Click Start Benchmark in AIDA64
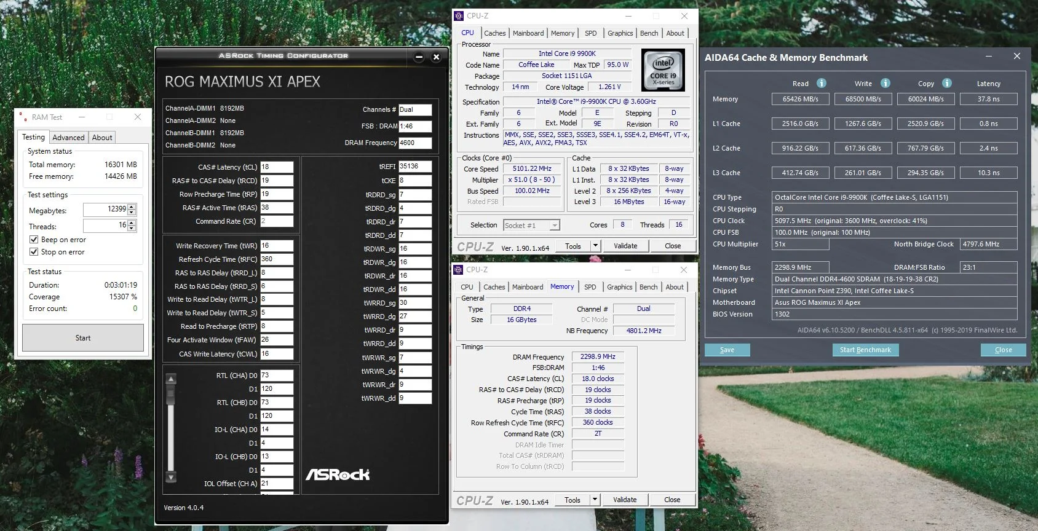The height and width of the screenshot is (531, 1038). click(x=865, y=350)
